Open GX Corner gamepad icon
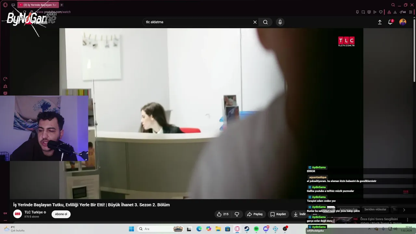Image resolution: width=416 pixels, height=234 pixels. click(x=13, y=5)
